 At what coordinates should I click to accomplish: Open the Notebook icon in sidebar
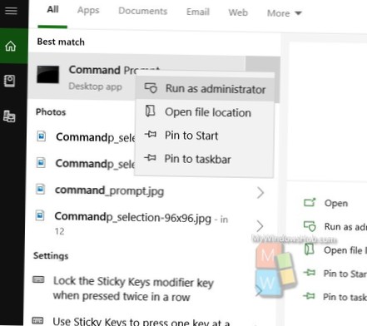(9, 81)
